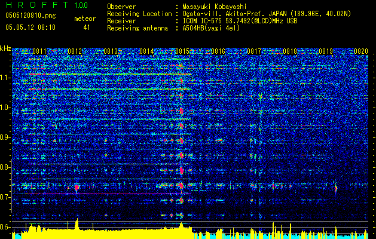Click the 0814 time marker
Screen dimensions: 376x239
pos(146,51)
